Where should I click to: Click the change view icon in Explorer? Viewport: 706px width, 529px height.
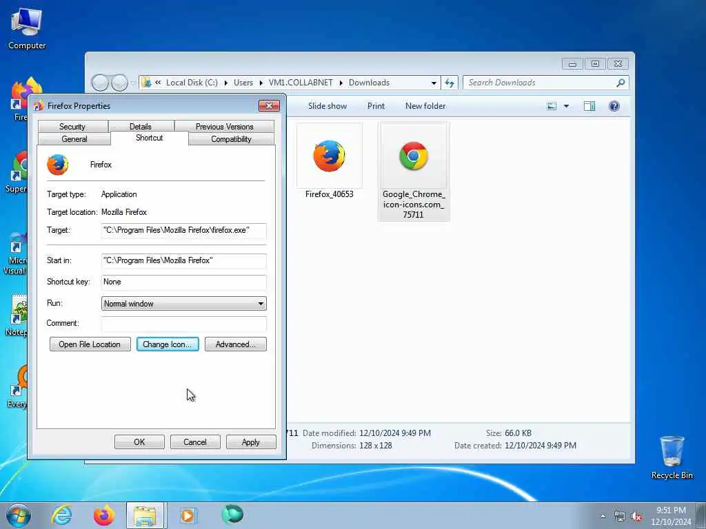coord(552,106)
